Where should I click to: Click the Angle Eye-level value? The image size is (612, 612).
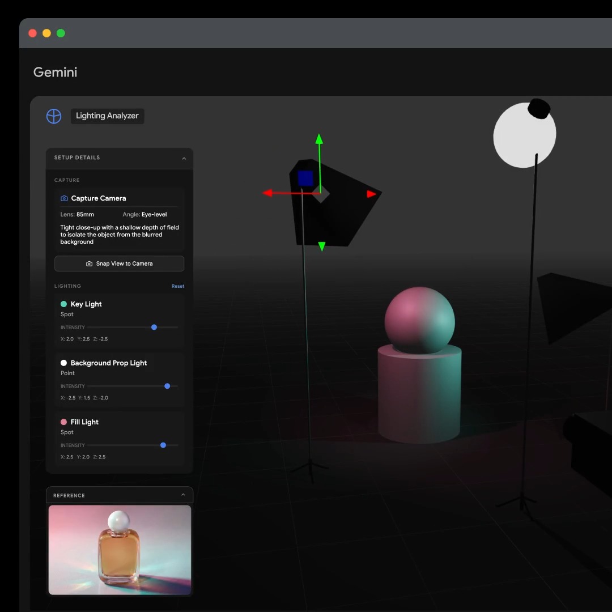(154, 214)
